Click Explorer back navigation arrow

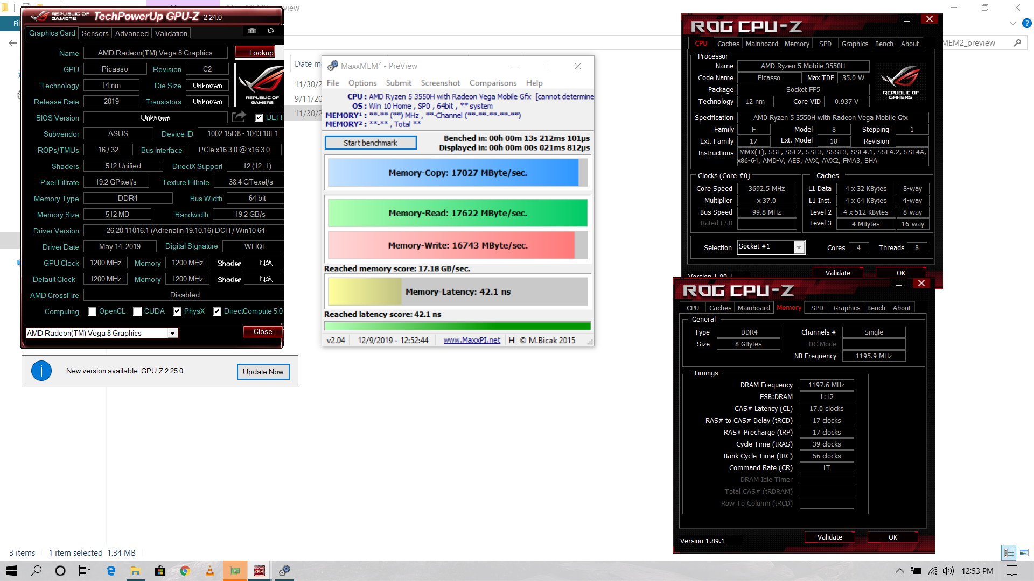coord(12,43)
